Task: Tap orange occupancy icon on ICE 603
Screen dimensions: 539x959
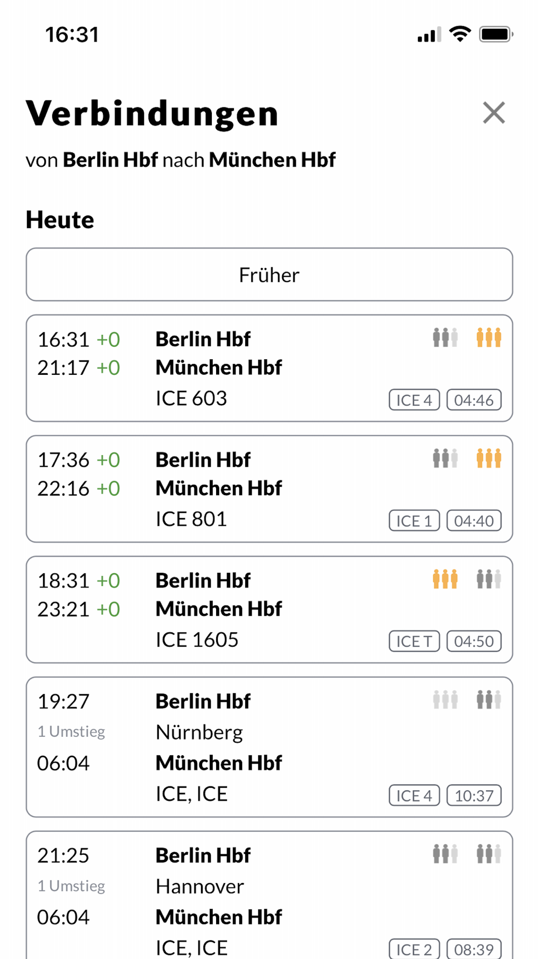Action: (x=489, y=338)
